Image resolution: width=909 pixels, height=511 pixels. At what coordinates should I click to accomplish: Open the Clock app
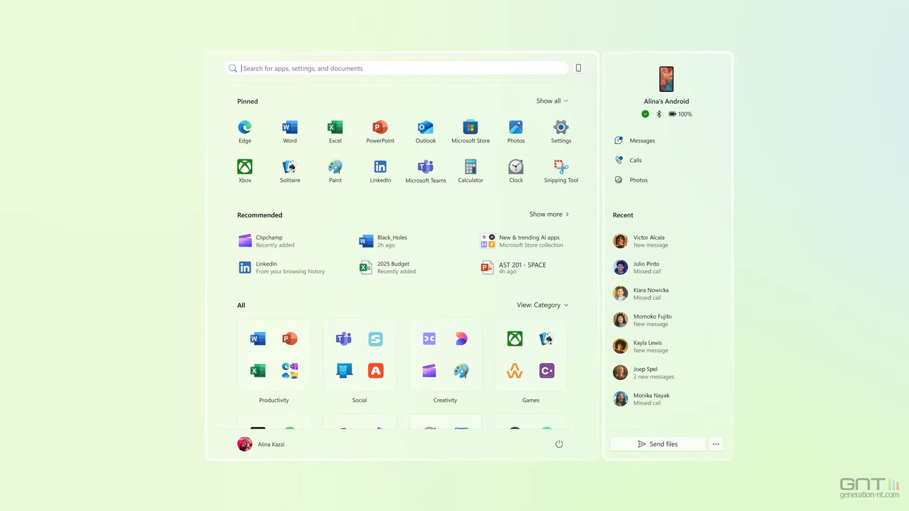click(x=516, y=171)
